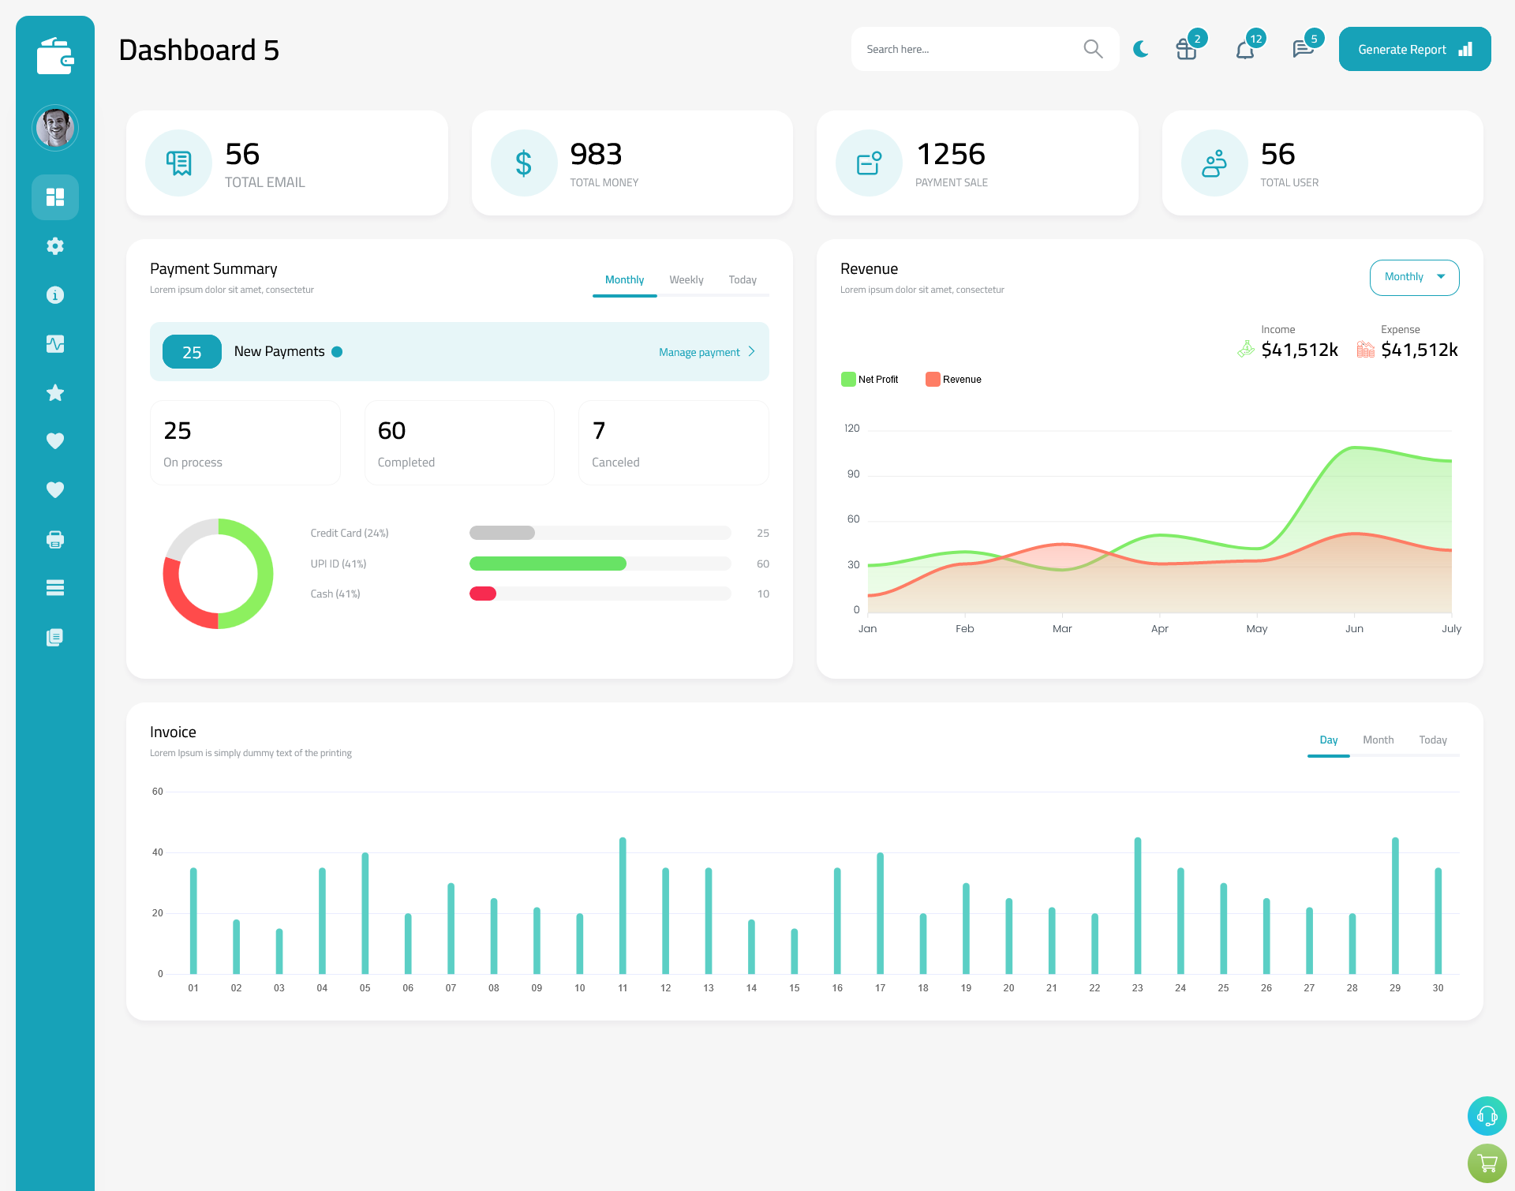The image size is (1515, 1191).
Task: Click the user profile avatar icon
Action: (55, 128)
